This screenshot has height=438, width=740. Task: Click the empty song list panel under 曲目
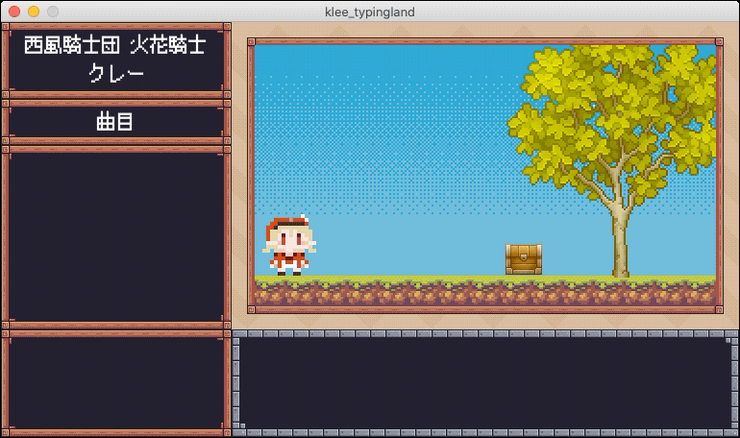point(115,235)
